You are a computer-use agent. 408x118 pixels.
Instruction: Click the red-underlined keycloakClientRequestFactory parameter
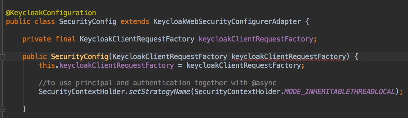pos(289,57)
